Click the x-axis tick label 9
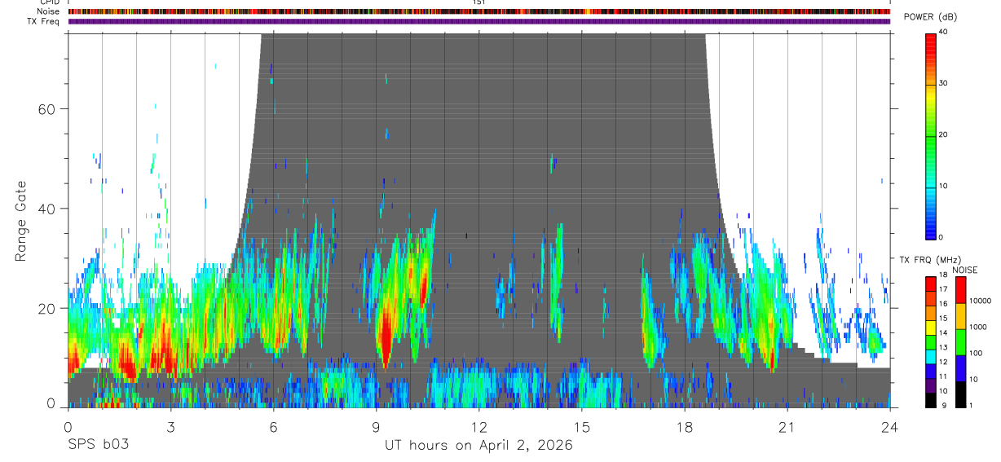This screenshot has height=462, width=1001. click(x=376, y=427)
